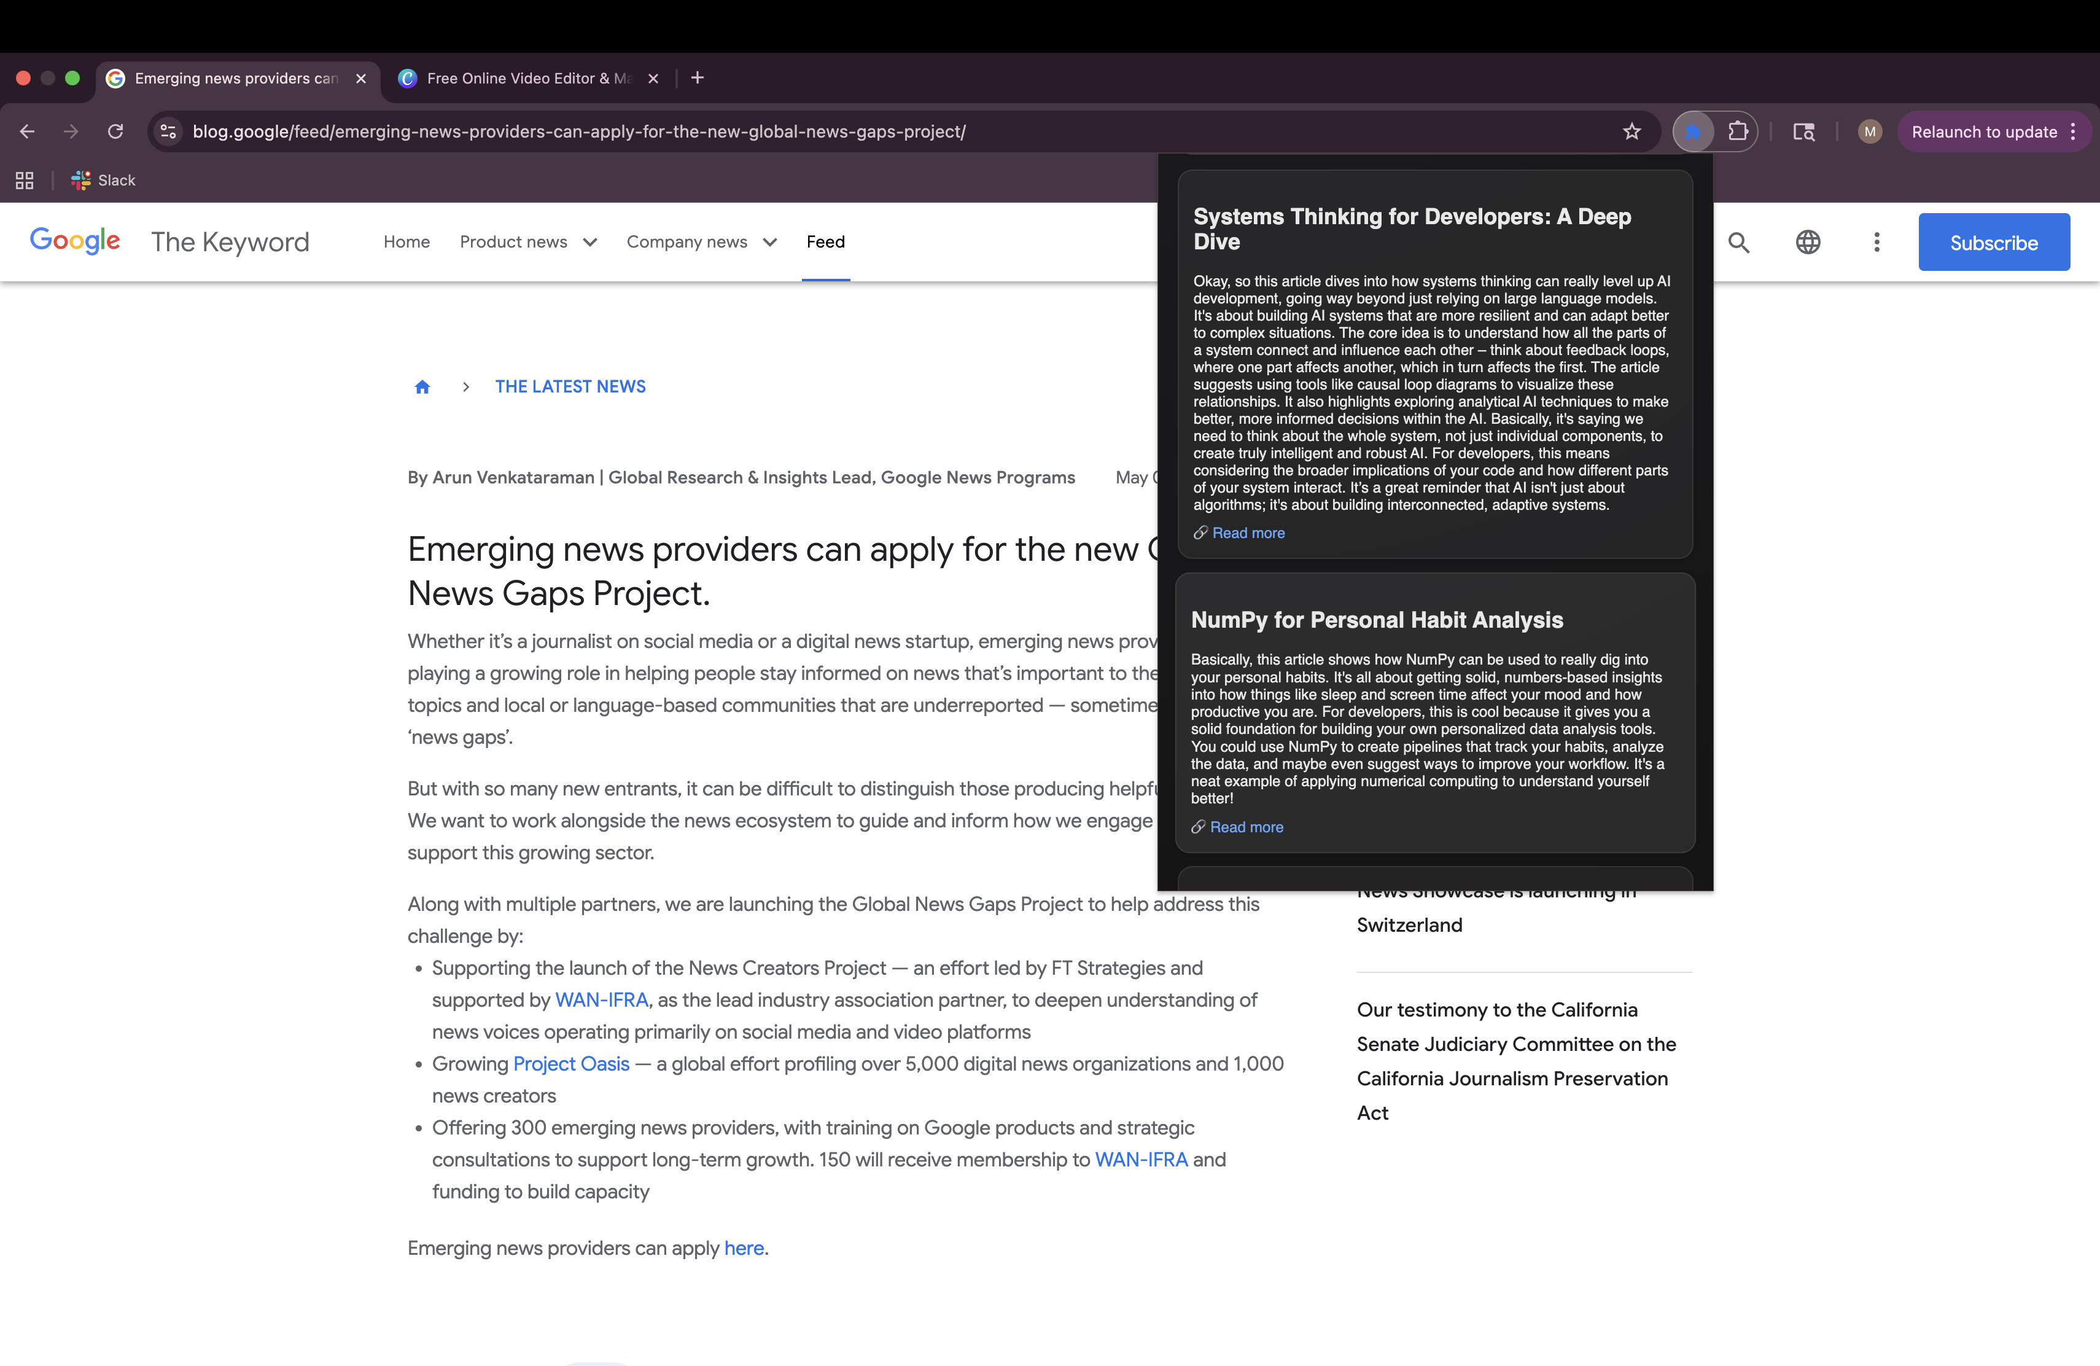The image size is (2100, 1366).
Task: Open Read more under NumPy article
Action: tap(1246, 827)
